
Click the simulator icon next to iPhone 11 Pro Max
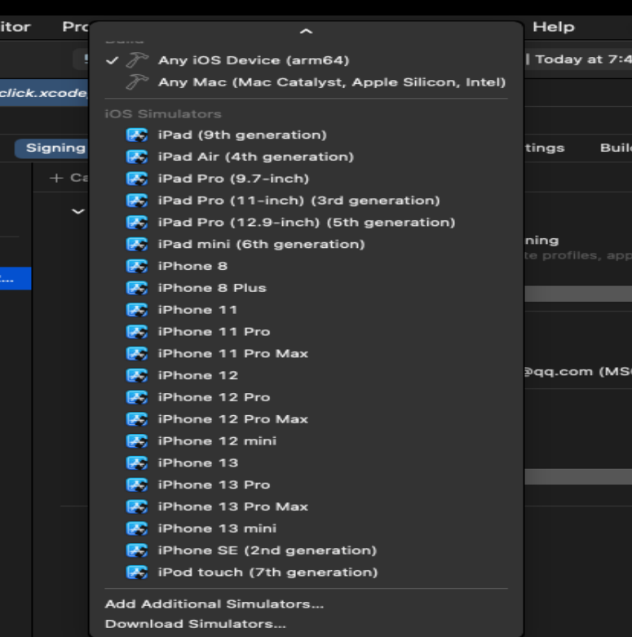137,354
